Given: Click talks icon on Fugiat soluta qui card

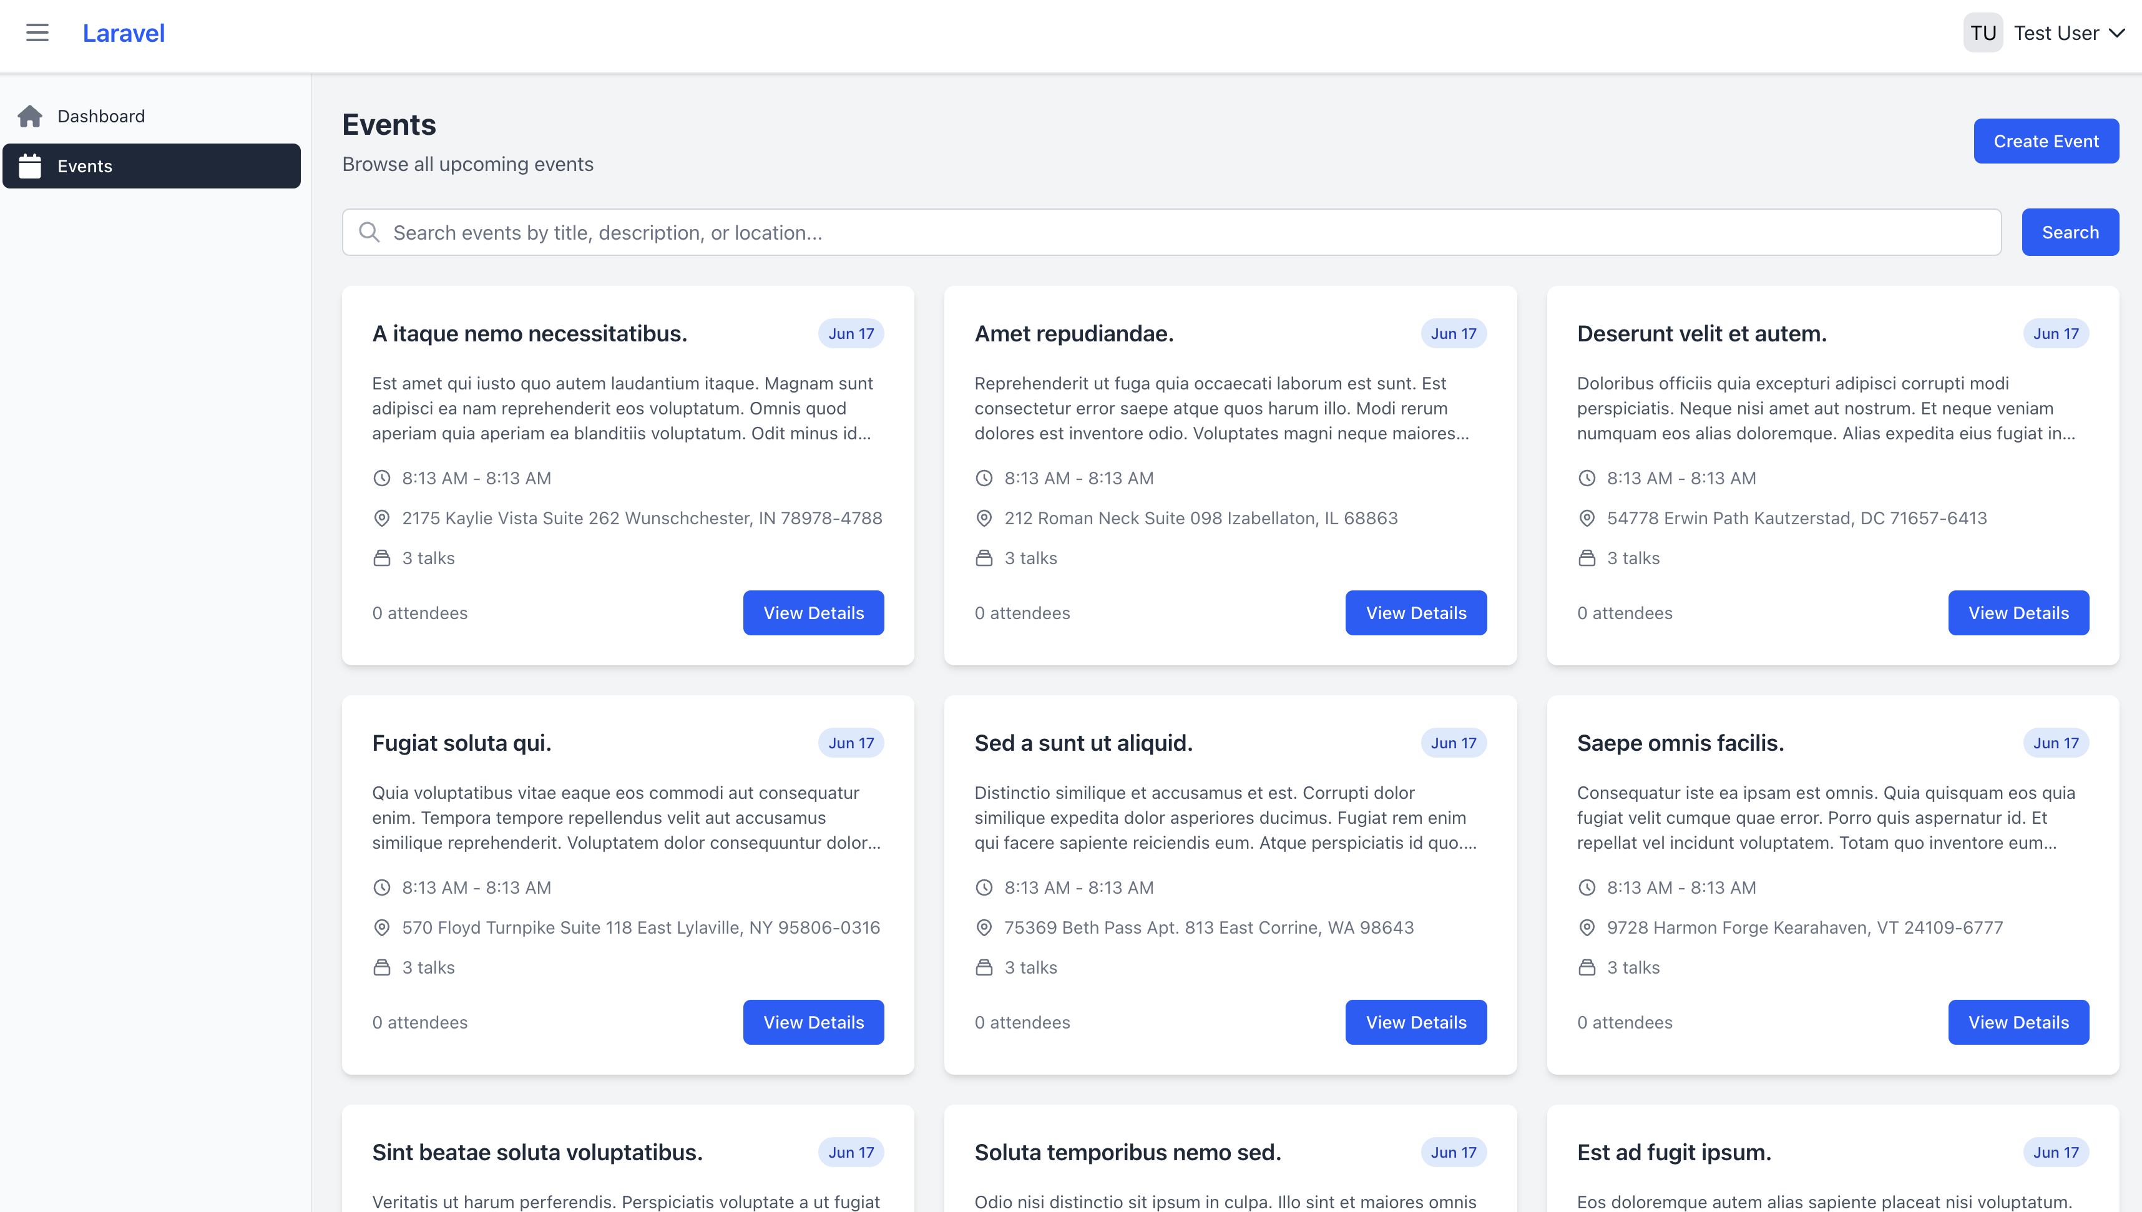Looking at the screenshot, I should click(x=382, y=967).
